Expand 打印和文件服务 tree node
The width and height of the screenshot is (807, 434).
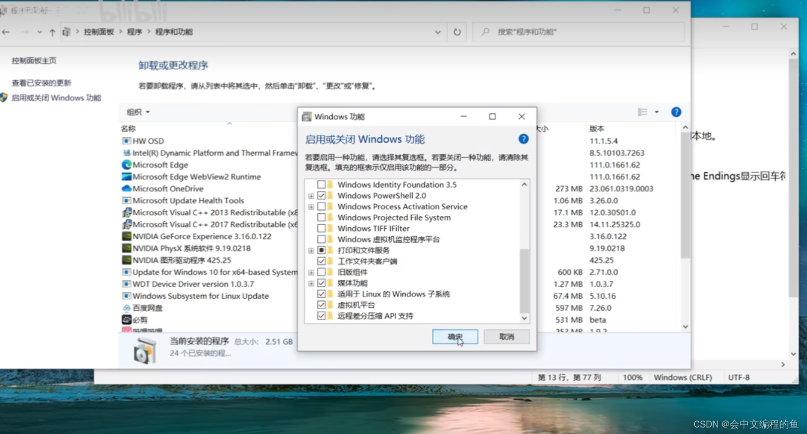click(x=311, y=251)
